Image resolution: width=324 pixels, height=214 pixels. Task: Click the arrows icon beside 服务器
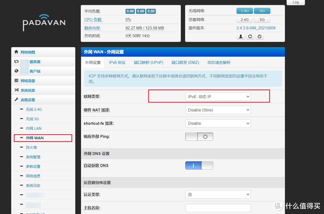tap(16, 61)
